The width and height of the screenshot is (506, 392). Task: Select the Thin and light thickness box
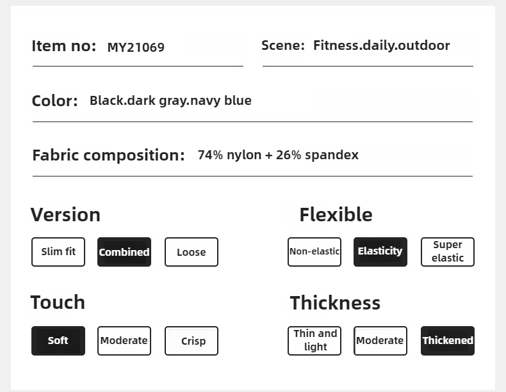(x=314, y=340)
